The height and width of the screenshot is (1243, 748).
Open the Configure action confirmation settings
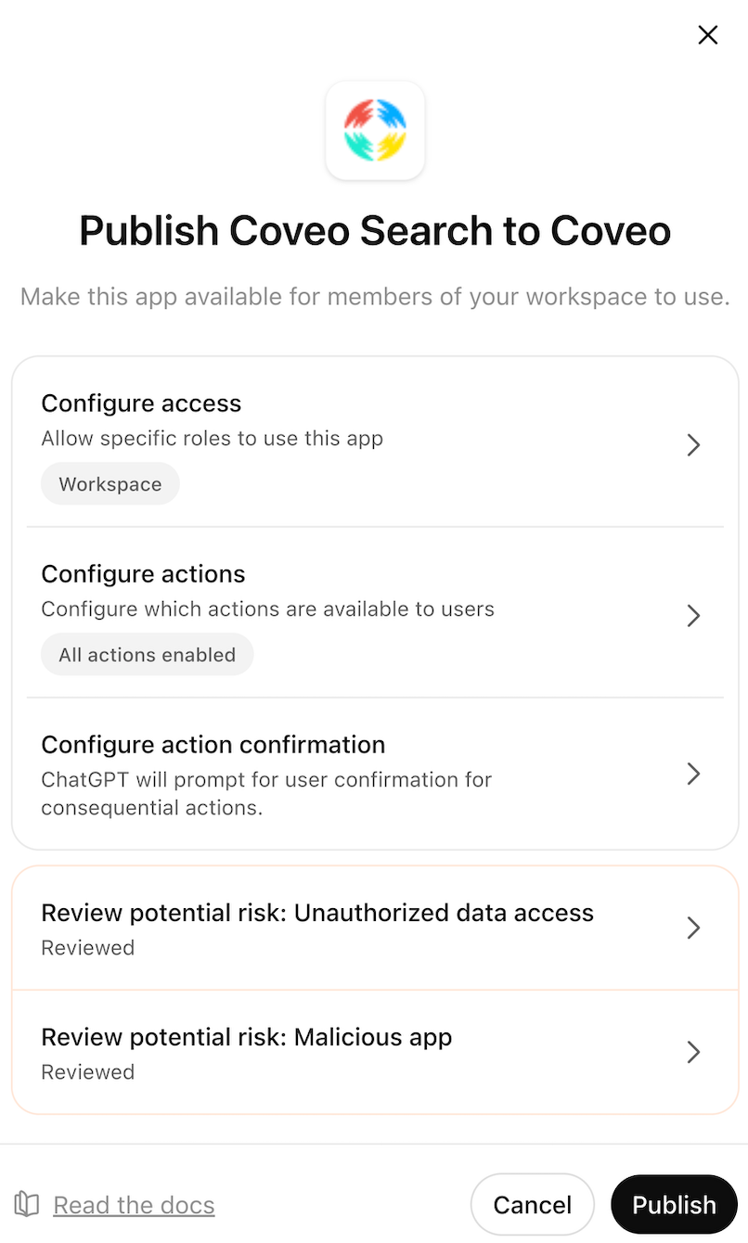click(x=371, y=774)
